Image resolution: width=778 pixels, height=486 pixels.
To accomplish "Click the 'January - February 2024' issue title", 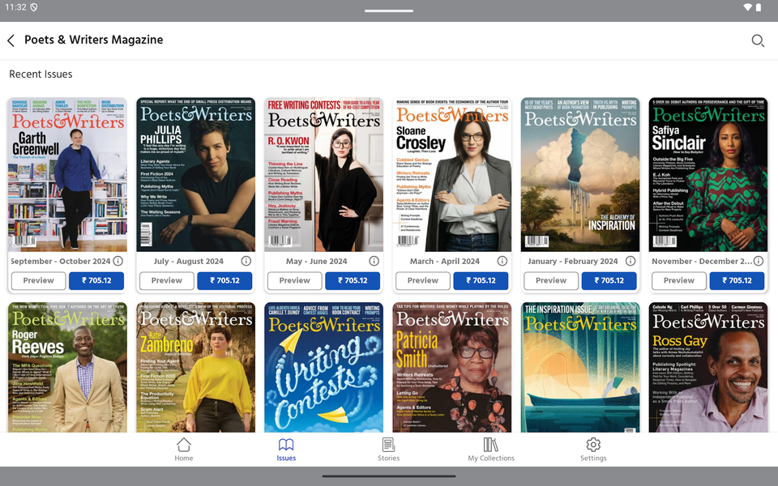I will pyautogui.click(x=573, y=262).
